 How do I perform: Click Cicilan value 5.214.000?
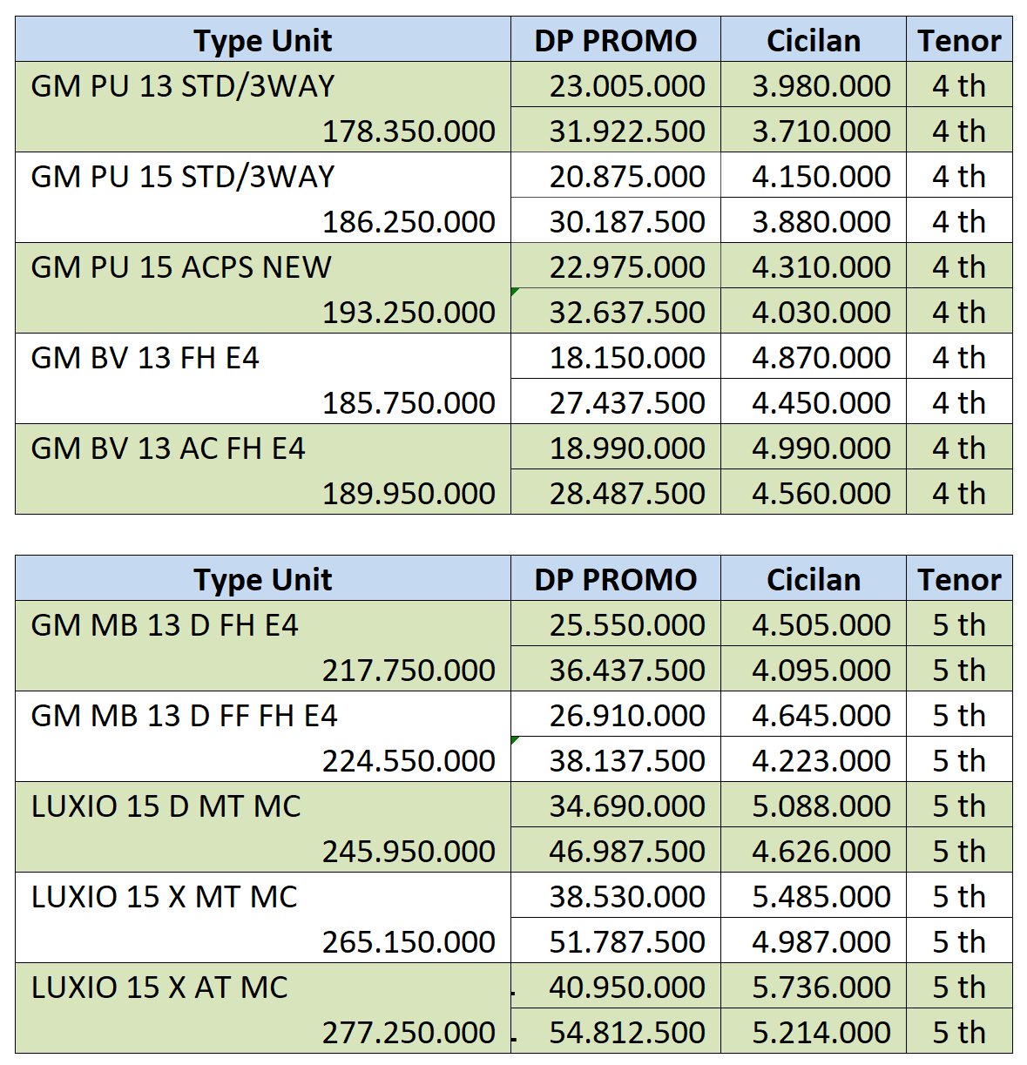(814, 1032)
